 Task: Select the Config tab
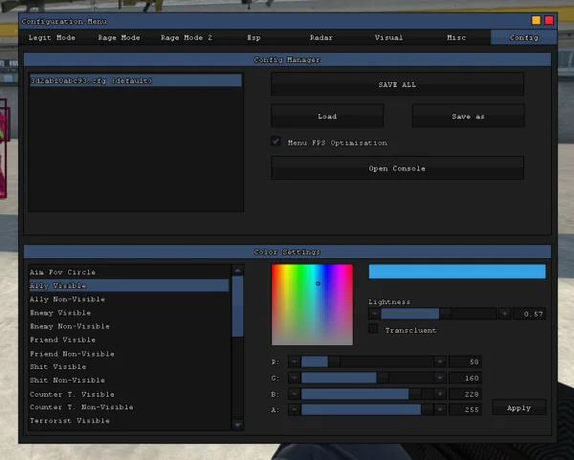pos(524,37)
